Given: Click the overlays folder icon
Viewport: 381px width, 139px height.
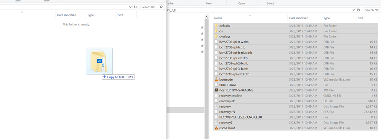Looking at the screenshot, I should point(216,36).
